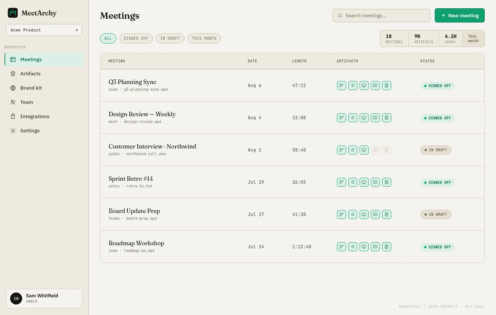Focus the Search meetings field
Screen dimensions: 496x315
[381, 15]
